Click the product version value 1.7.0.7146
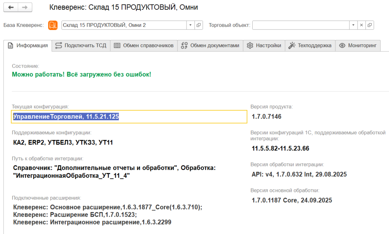Screen dimensions: 389x234 267,117
